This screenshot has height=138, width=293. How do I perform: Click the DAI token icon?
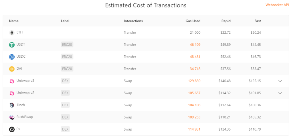click(x=12, y=69)
